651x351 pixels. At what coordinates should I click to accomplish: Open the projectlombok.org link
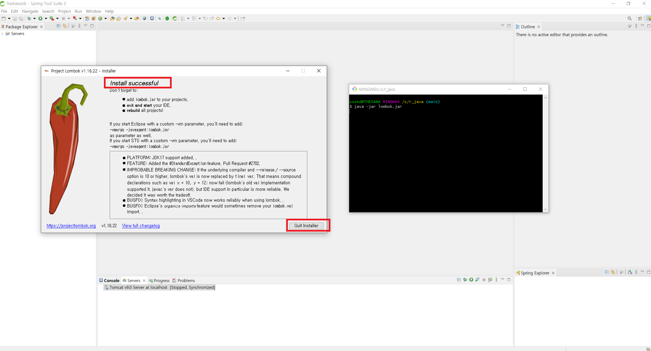pyautogui.click(x=71, y=226)
